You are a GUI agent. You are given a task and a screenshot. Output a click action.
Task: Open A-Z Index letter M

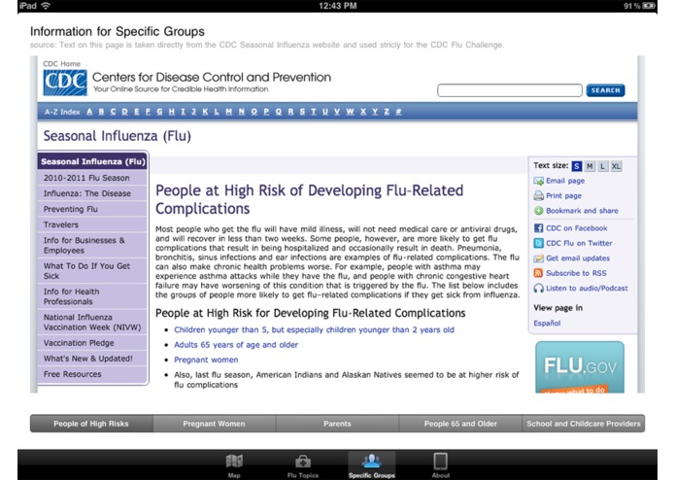click(228, 112)
